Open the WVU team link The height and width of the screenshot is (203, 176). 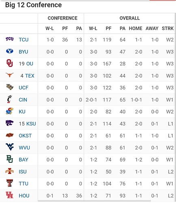tap(24, 148)
